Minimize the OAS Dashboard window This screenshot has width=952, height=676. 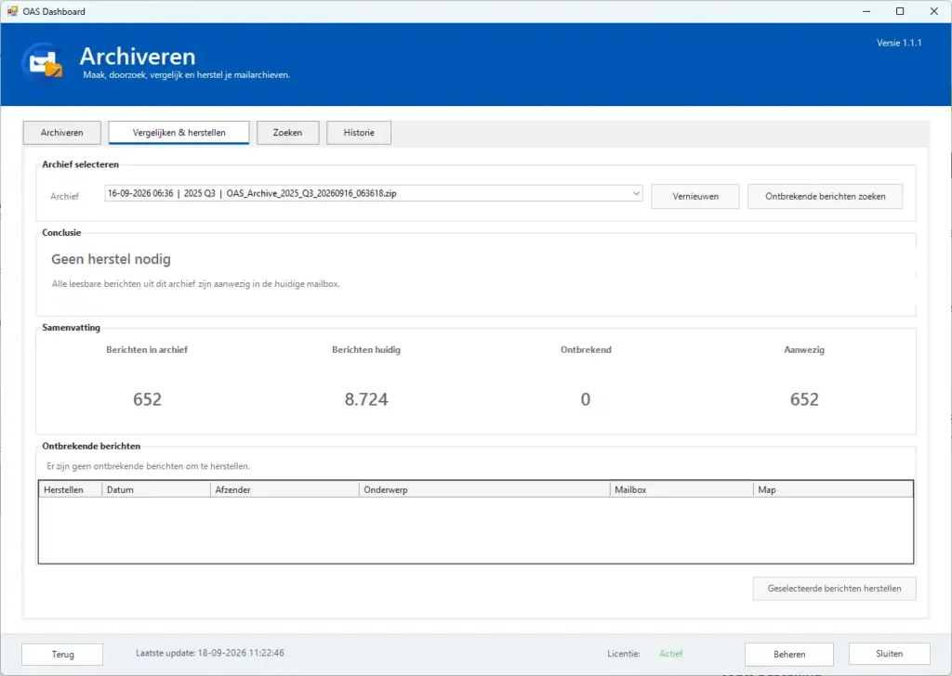coord(866,11)
